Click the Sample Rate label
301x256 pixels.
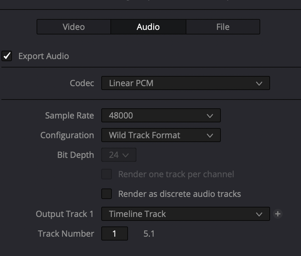pyautogui.click(x=70, y=116)
